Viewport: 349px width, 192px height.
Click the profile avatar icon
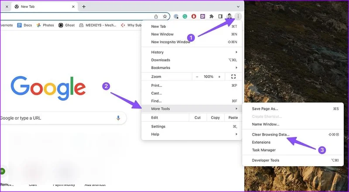(229, 16)
